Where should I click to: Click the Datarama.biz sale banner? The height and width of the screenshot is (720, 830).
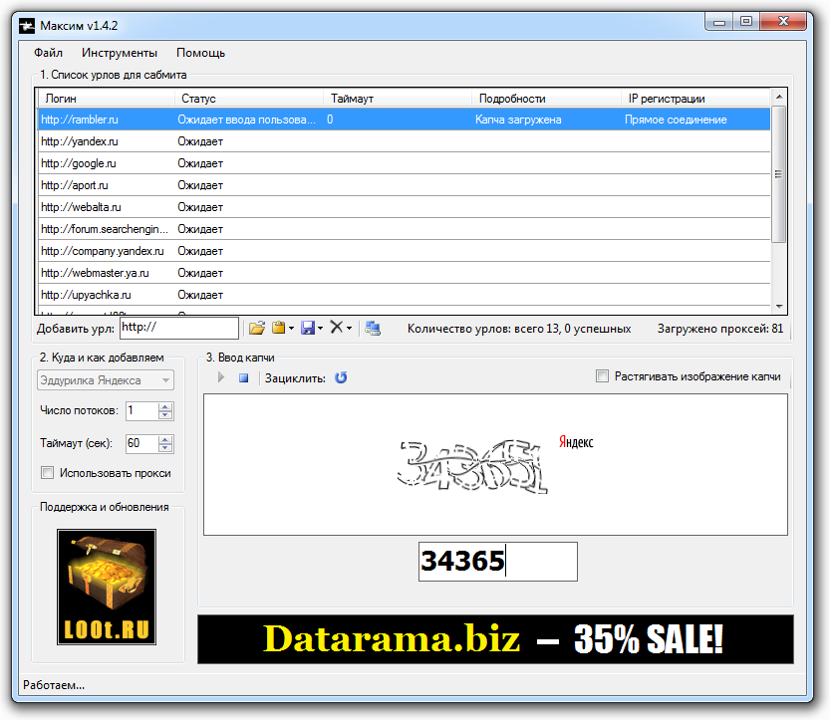click(495, 639)
